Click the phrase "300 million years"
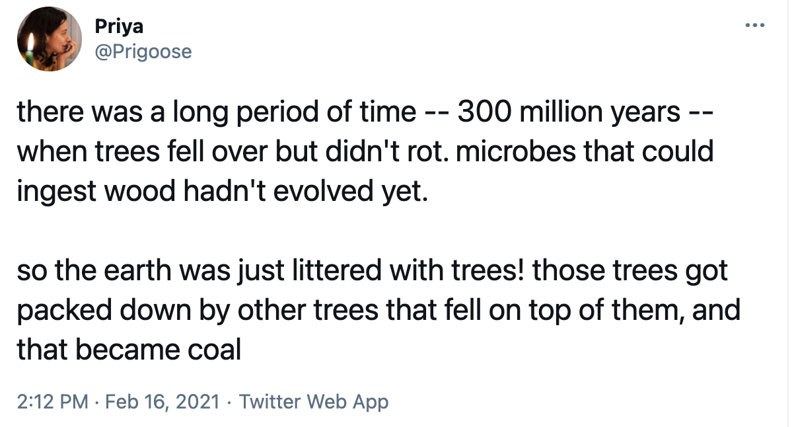 568,112
